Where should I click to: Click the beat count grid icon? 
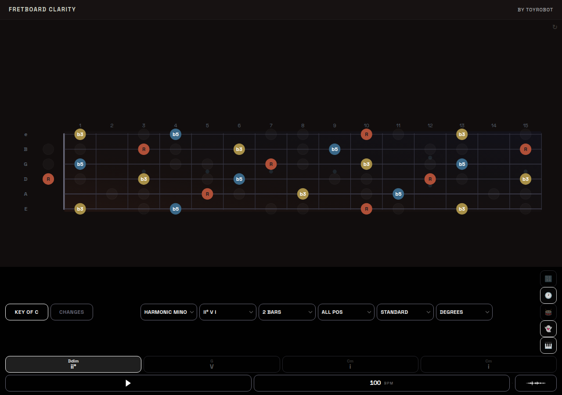[x=548, y=278]
